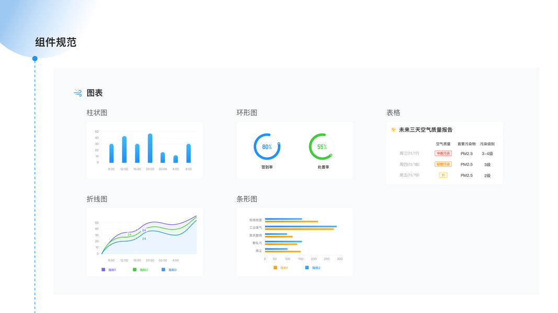The image size is (558, 313).
Task: Click the 签到率 caption under blue ring
Action: pyautogui.click(x=267, y=167)
